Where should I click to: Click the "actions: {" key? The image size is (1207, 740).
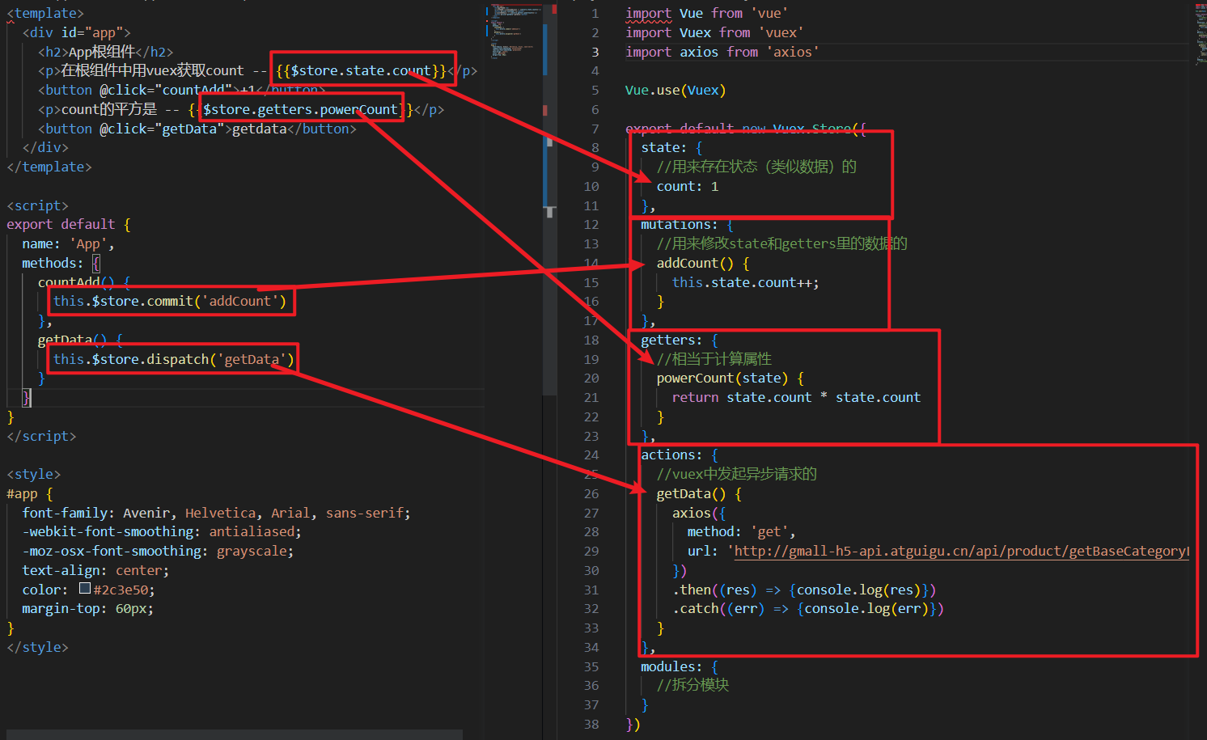click(679, 455)
